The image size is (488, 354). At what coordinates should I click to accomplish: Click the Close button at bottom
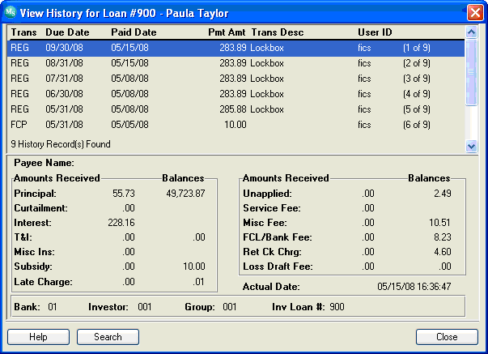coord(447,337)
